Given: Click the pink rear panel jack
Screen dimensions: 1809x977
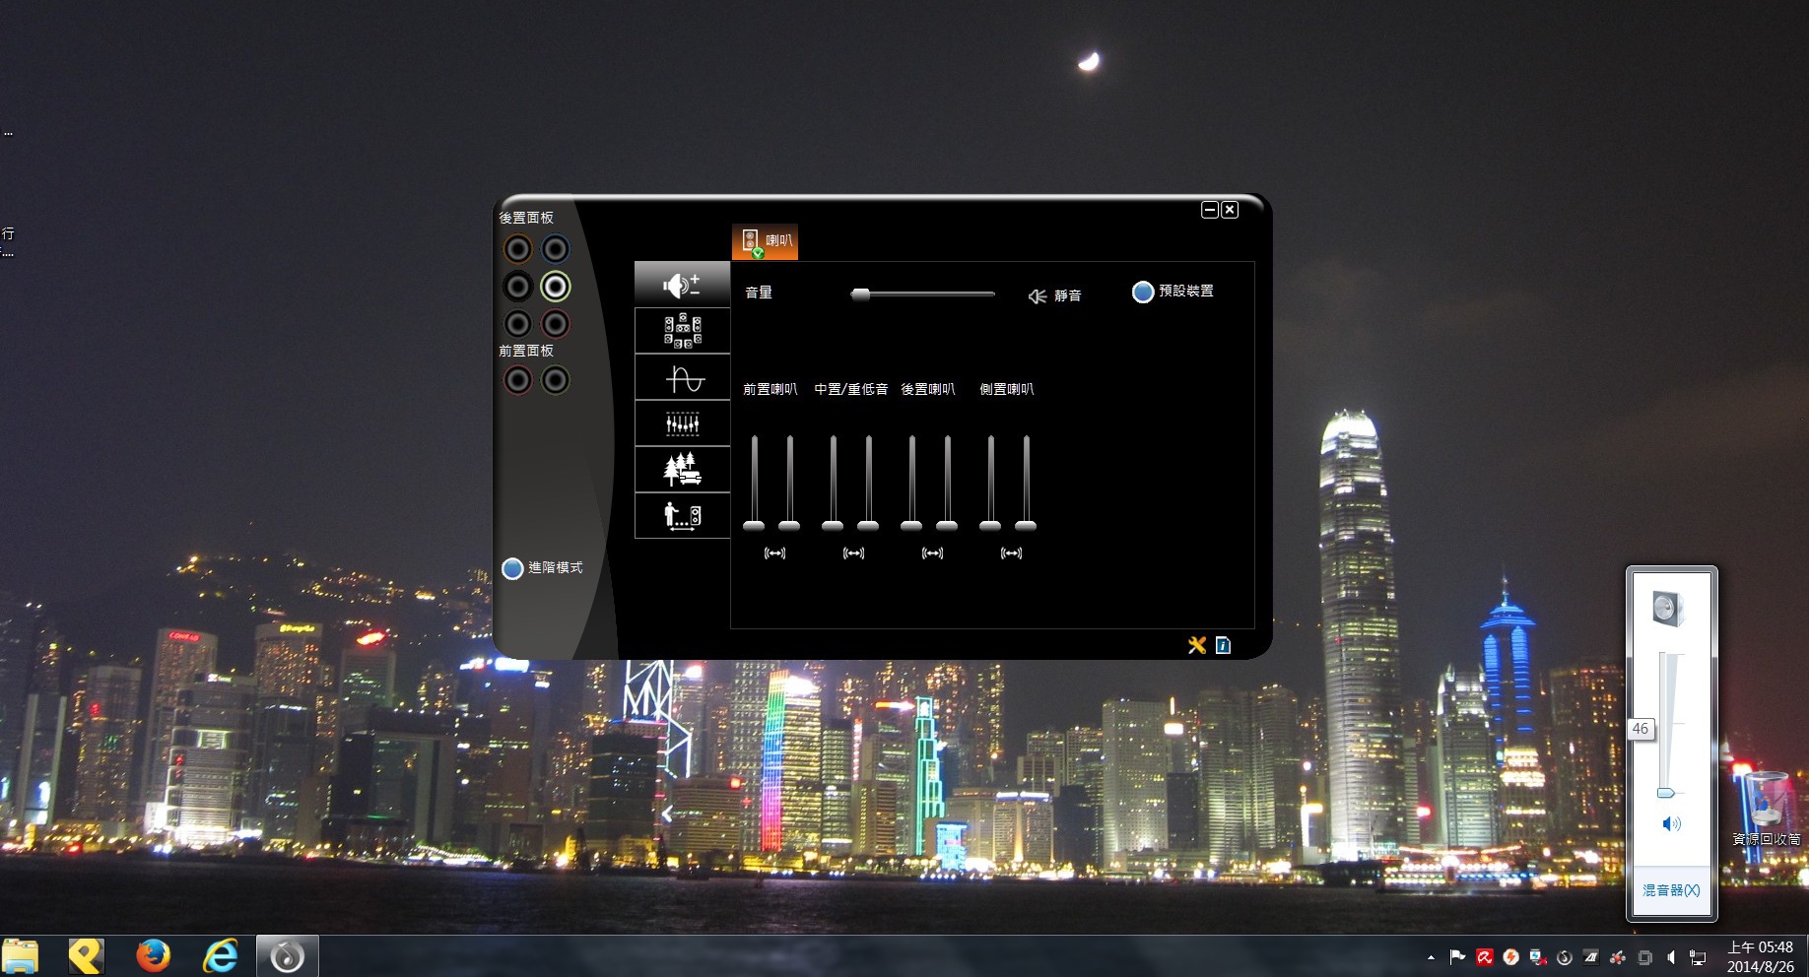Looking at the screenshot, I should 556,323.
